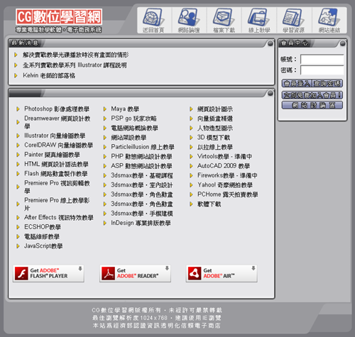Image resolution: width=355 pixels, height=337 pixels.
Task: Open the Kelvin 老師的部落格 link
Action: click(49, 75)
